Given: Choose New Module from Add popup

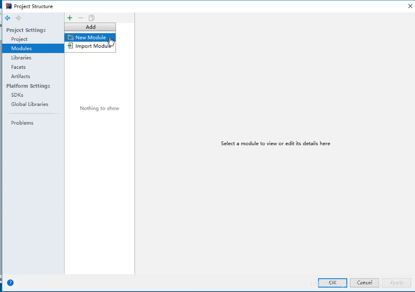Looking at the screenshot, I should click(x=90, y=37).
